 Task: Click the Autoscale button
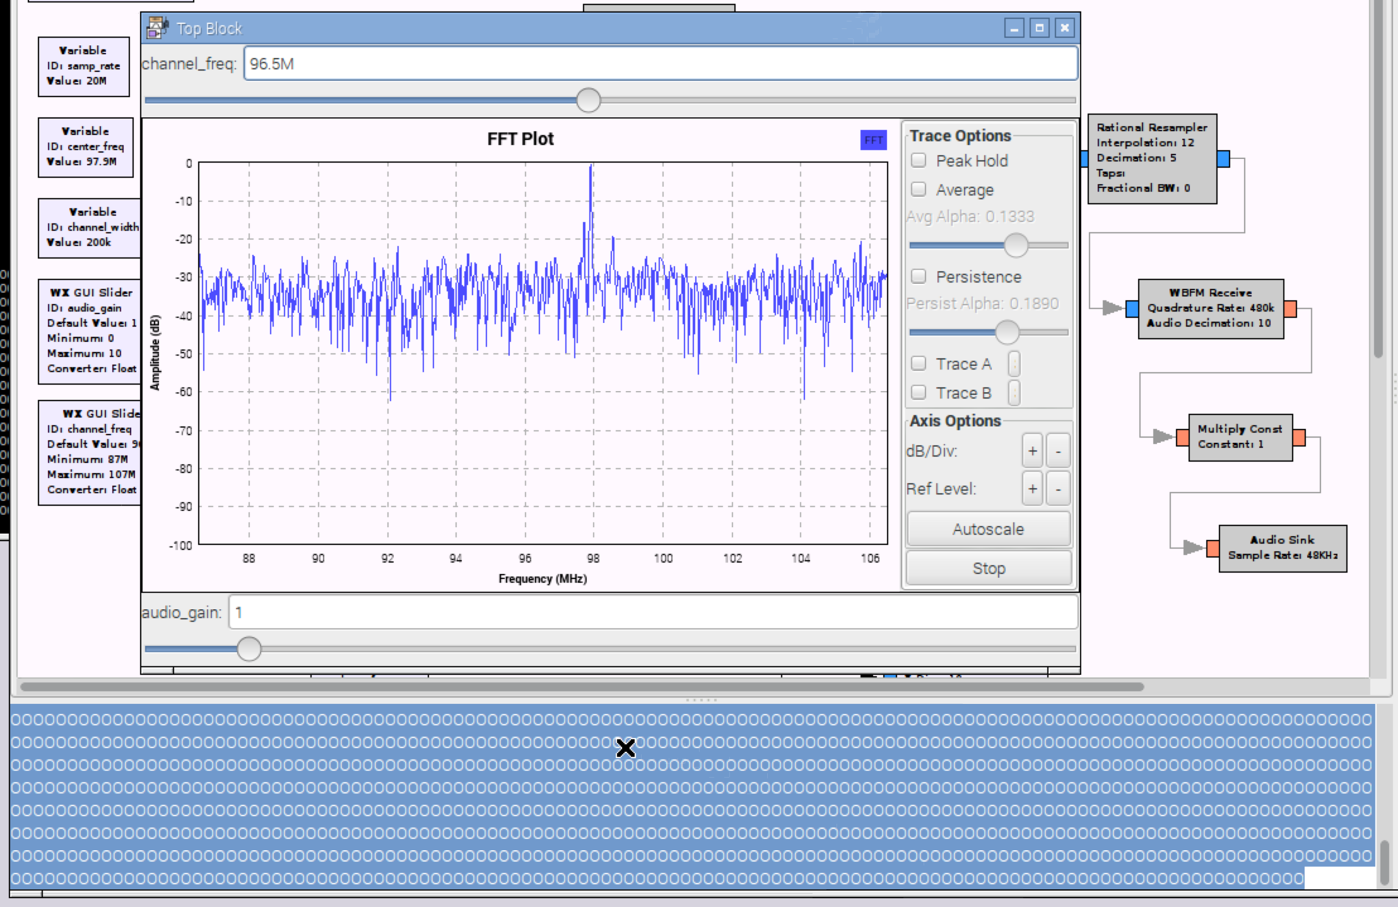pyautogui.click(x=987, y=529)
